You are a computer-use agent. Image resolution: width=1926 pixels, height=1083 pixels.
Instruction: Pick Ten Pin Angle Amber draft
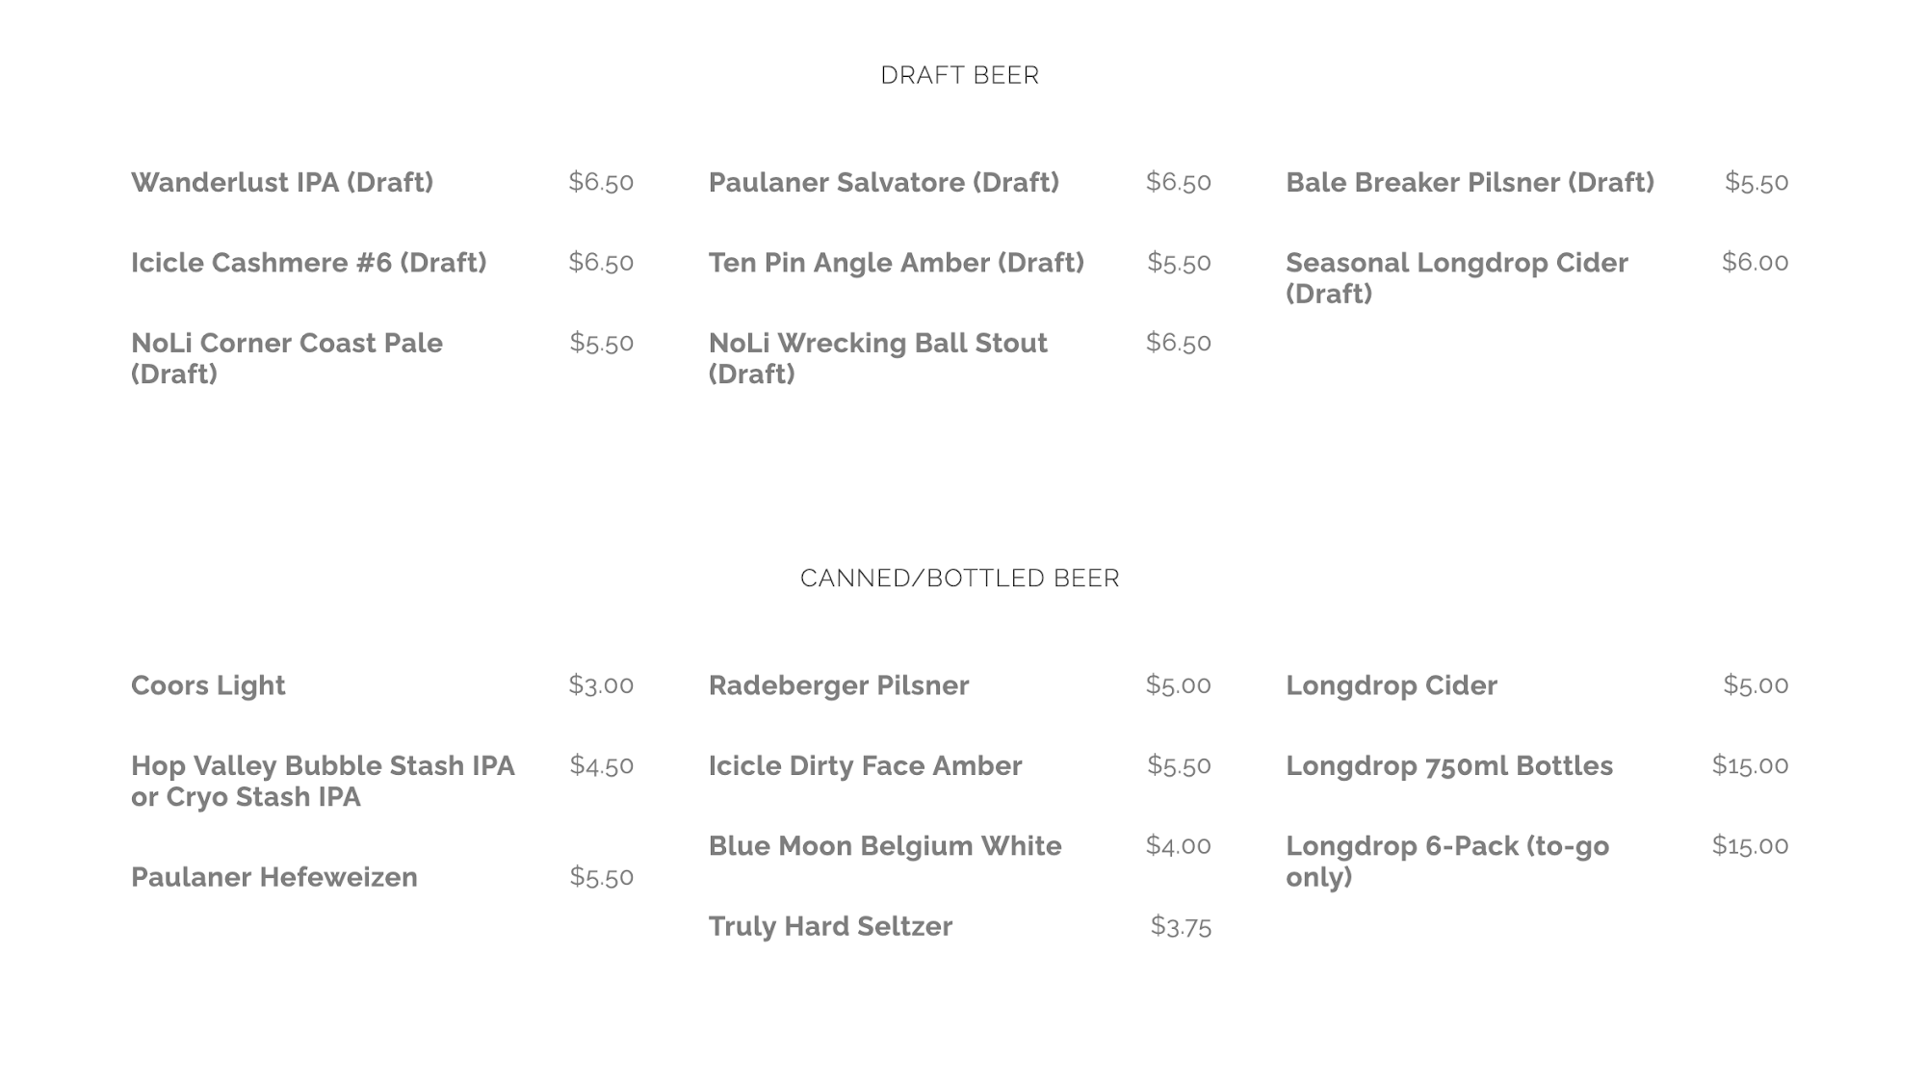896,262
